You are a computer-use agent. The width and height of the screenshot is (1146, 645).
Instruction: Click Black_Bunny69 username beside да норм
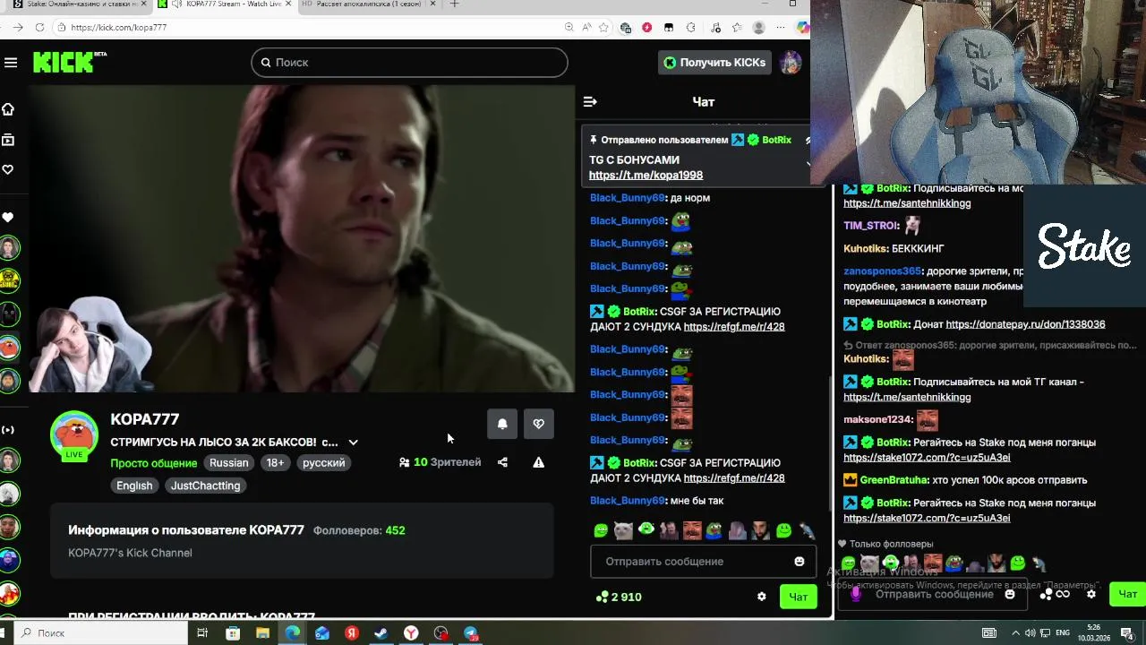point(628,198)
